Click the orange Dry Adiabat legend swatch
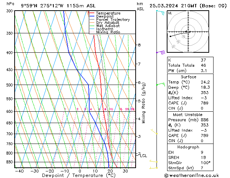The height and width of the screenshot is (178, 230). point(92,23)
